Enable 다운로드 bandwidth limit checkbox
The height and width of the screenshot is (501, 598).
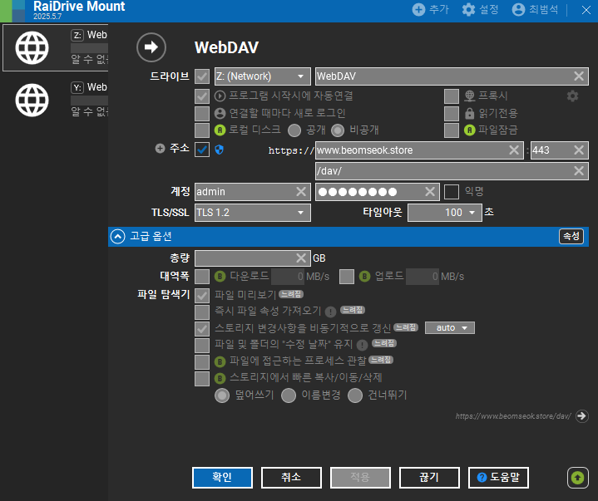(x=202, y=277)
